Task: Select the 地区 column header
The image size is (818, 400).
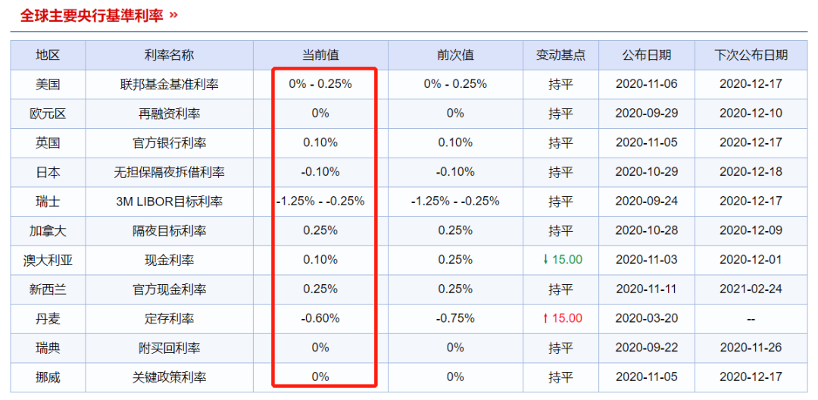Action: 48,55
